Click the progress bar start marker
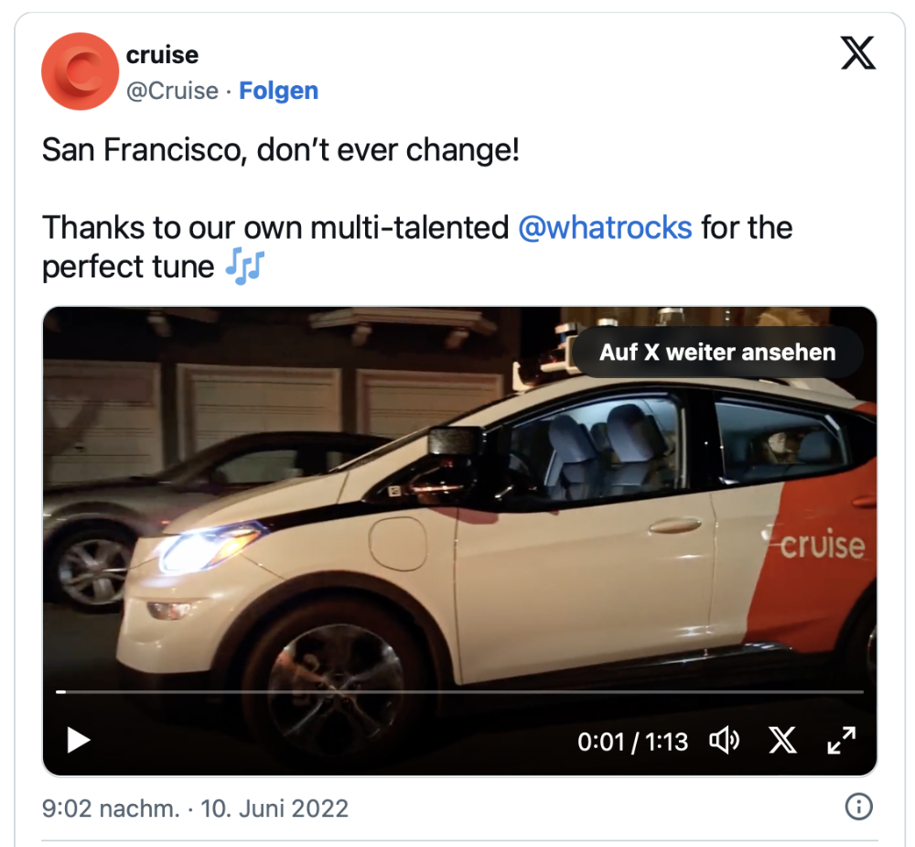 [60, 691]
